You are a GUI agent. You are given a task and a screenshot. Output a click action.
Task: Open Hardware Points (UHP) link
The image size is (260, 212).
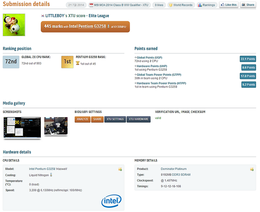pyautogui.click(x=152, y=66)
